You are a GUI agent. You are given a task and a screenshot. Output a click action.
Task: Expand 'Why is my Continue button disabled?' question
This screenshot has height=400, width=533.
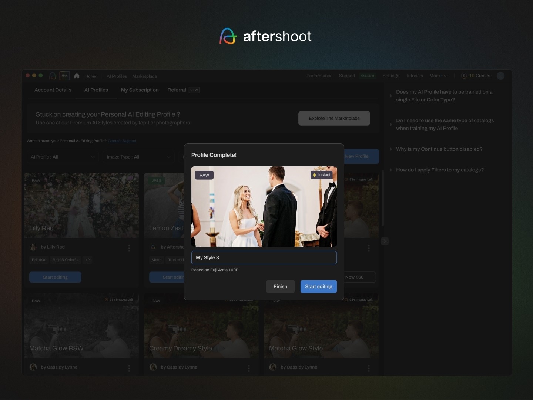point(439,149)
